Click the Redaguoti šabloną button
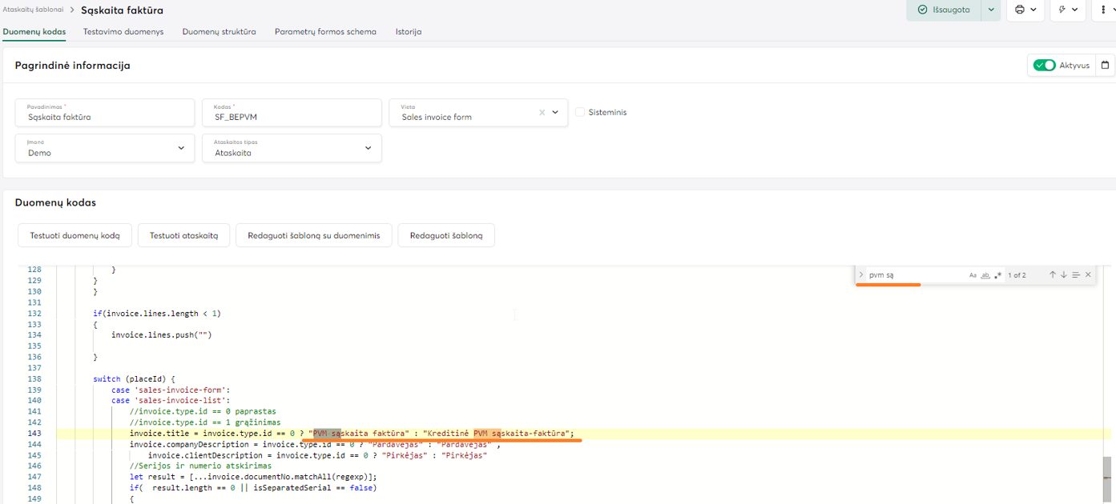Image resolution: width=1116 pixels, height=504 pixels. (x=445, y=236)
